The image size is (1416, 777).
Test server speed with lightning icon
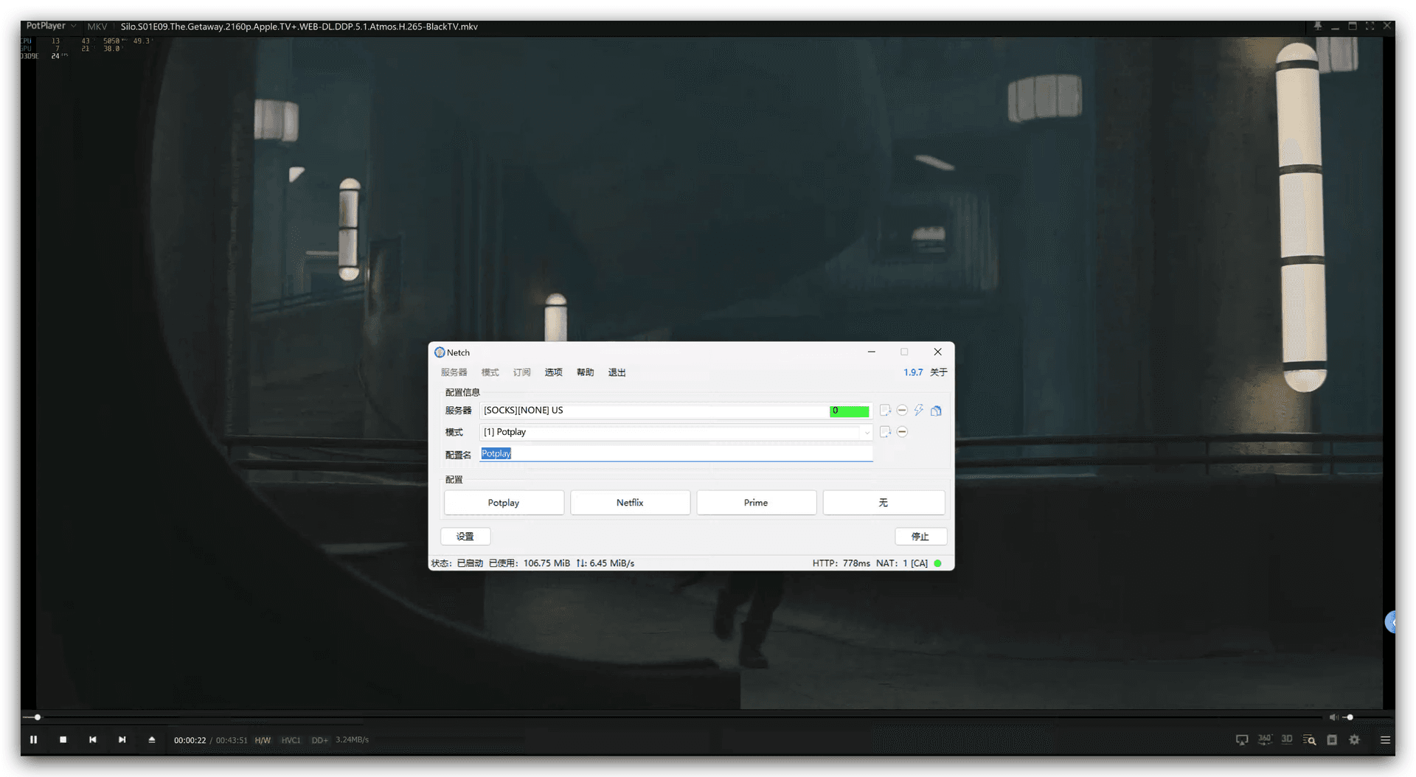(919, 411)
